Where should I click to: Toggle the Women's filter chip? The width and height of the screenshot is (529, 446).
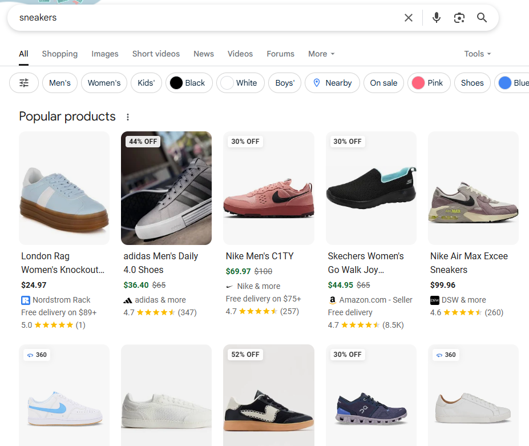coord(104,83)
